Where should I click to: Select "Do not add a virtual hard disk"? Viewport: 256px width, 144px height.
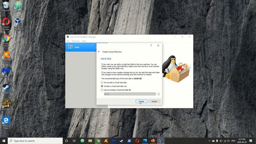(x=114, y=82)
